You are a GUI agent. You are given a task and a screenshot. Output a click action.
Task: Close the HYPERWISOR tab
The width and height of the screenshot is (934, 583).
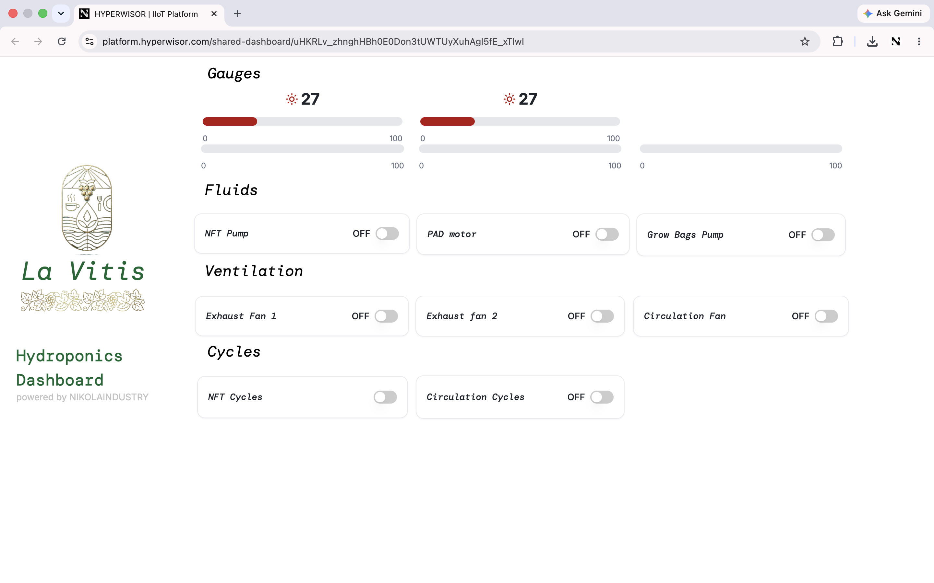(214, 14)
